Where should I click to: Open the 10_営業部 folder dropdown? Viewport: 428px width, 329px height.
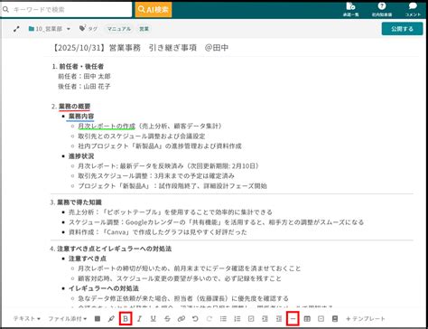coord(50,29)
